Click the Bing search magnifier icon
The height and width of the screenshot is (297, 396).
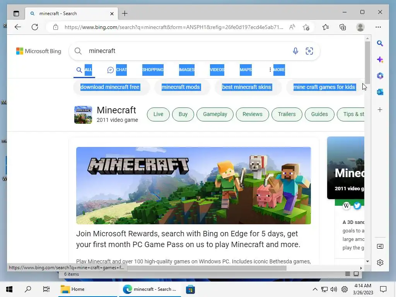(78, 51)
